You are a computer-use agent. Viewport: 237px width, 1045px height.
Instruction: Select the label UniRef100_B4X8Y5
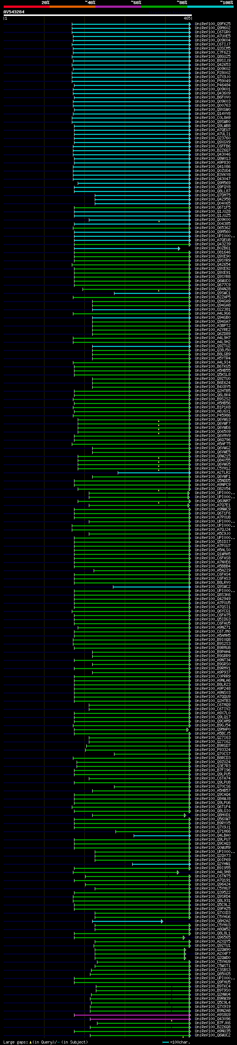213,387
